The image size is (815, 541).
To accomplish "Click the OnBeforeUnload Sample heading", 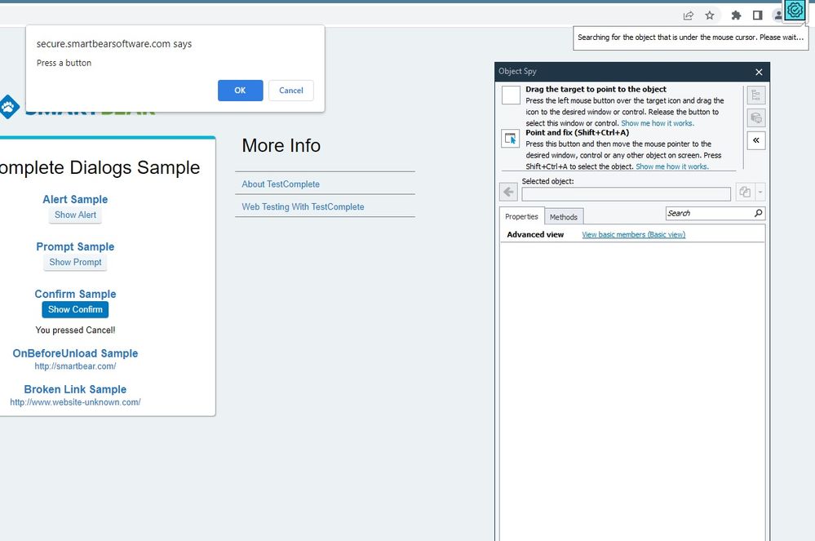I will (x=75, y=353).
